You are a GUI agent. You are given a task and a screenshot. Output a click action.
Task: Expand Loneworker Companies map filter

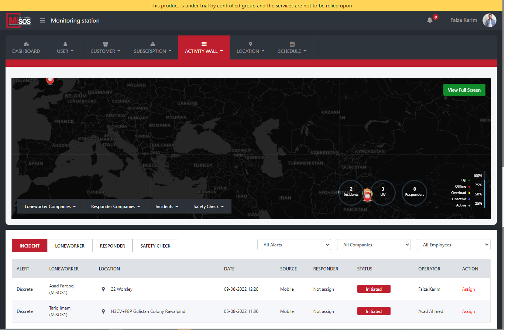tap(50, 207)
